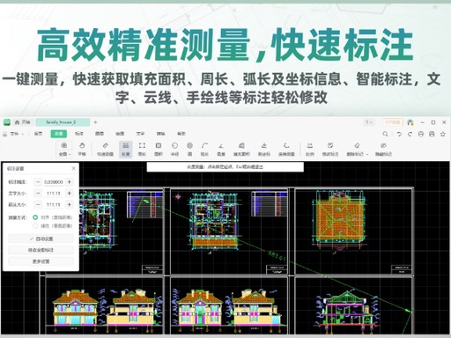Viewport: 451px width, 338px height.
Task: Toggle the hide annotation tool (隐藏标注)
Action: pos(383,149)
